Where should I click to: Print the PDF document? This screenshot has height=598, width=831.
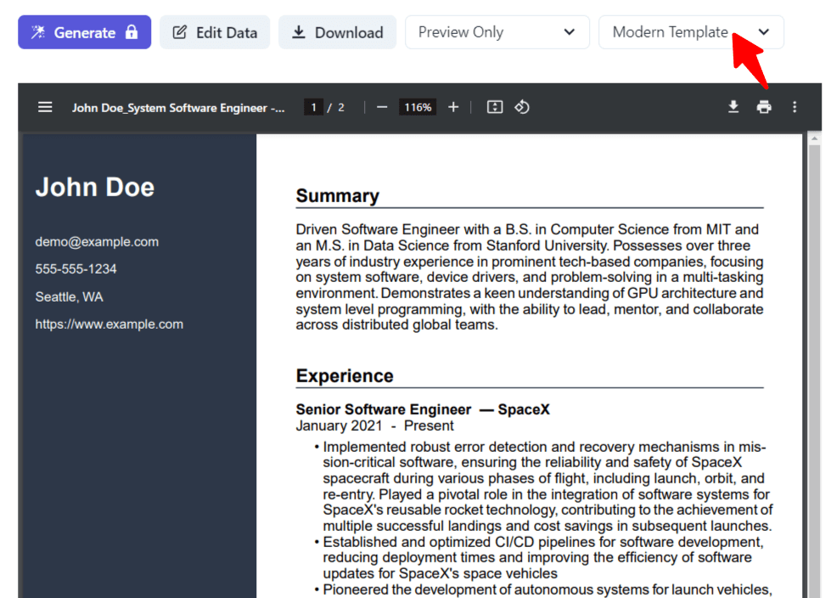point(764,107)
